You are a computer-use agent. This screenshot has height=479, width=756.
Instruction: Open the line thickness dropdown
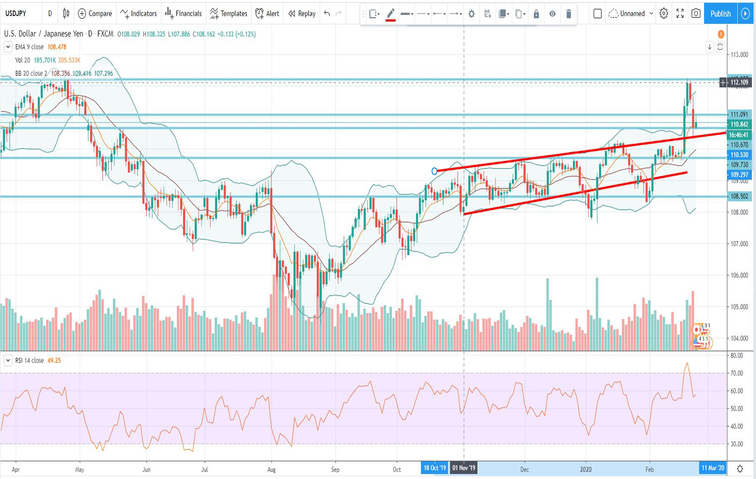pos(407,14)
